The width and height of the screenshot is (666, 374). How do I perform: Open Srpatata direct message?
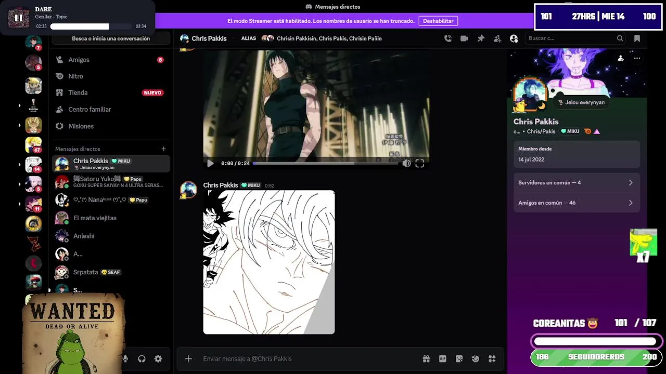tap(111, 272)
